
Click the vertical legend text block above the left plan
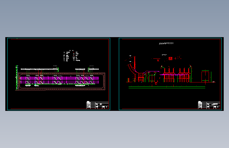(x=72, y=56)
